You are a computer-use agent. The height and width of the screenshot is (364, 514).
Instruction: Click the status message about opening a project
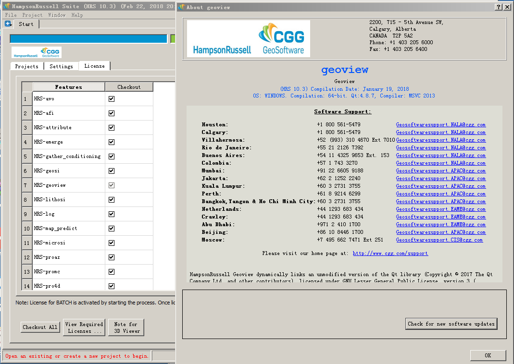point(77,356)
